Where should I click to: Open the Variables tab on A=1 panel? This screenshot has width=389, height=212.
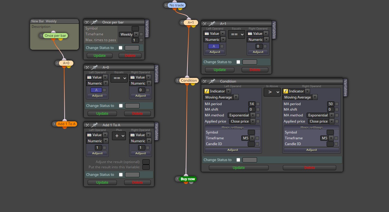point(274,30)
